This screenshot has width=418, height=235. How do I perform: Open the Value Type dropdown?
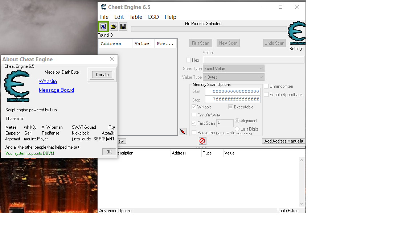tap(233, 77)
